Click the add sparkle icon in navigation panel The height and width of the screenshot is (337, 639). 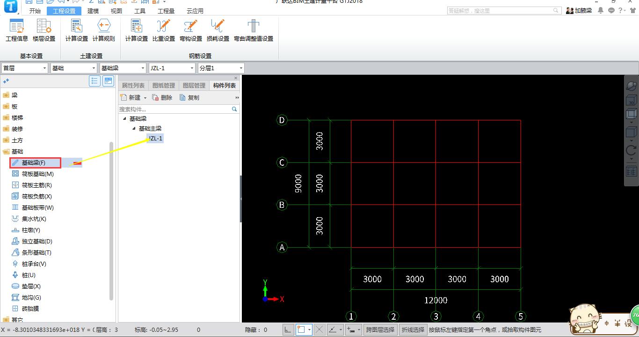click(x=6, y=81)
